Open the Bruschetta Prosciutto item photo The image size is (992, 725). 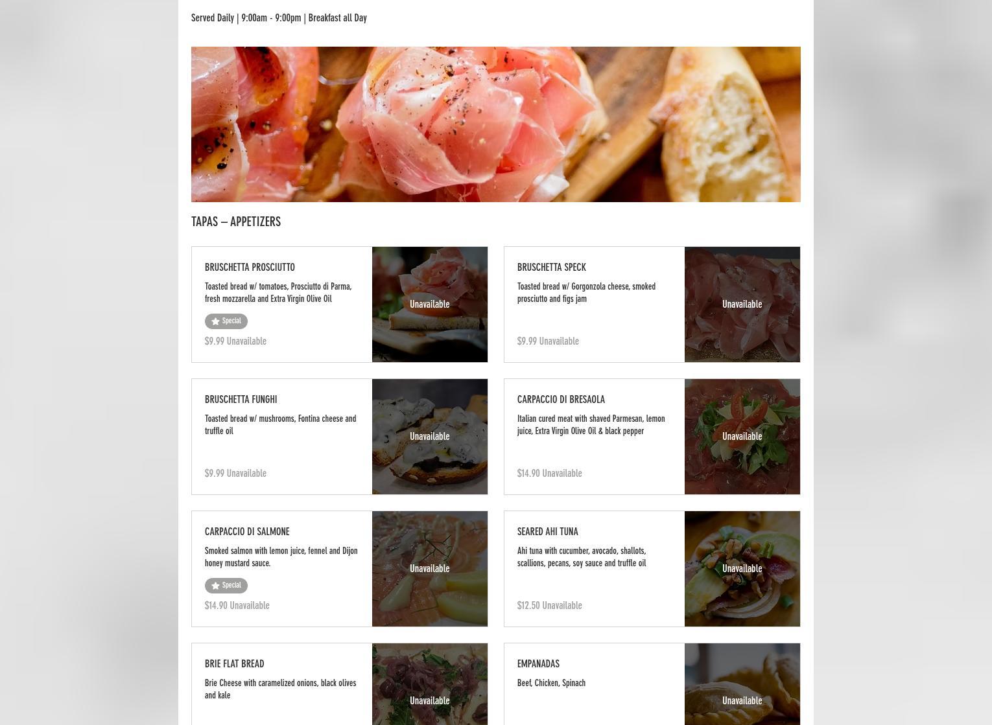click(x=430, y=305)
